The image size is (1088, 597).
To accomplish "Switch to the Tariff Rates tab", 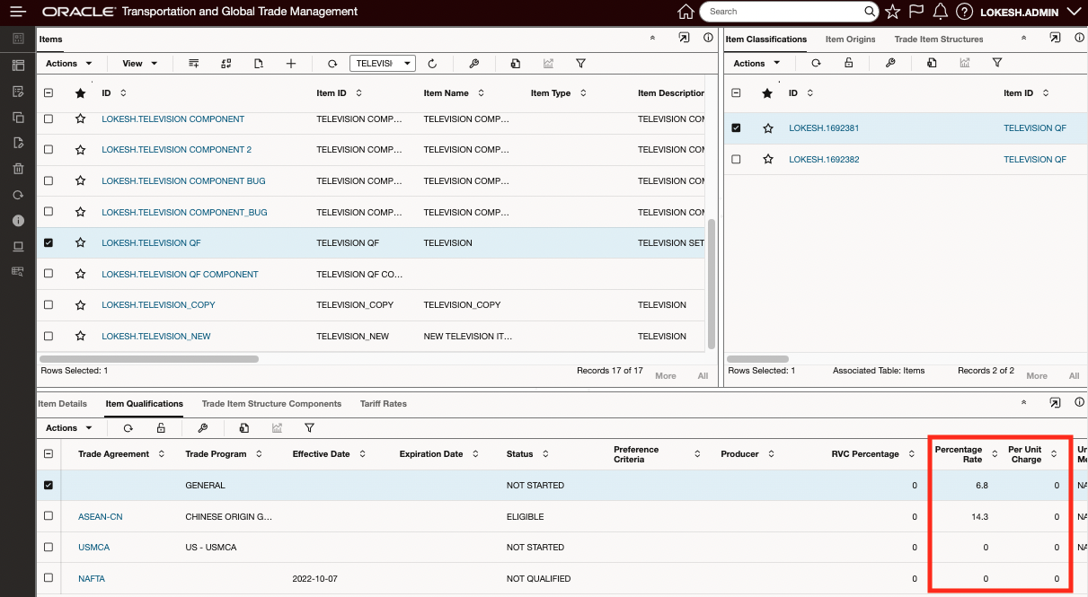I will pos(383,404).
